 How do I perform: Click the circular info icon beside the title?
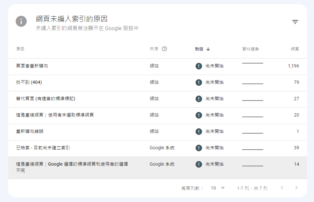21,21
